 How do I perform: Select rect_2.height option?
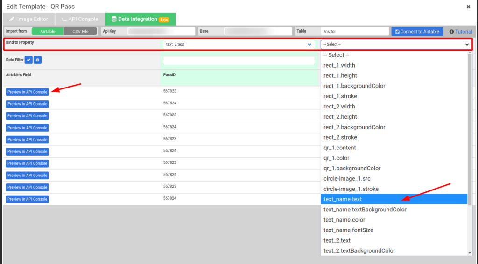pos(394,117)
